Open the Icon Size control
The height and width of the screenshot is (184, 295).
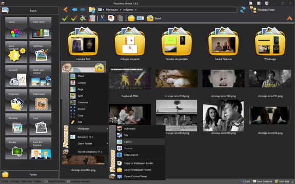tap(282, 181)
